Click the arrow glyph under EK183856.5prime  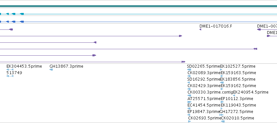pyautogui.click(x=222, y=83)
